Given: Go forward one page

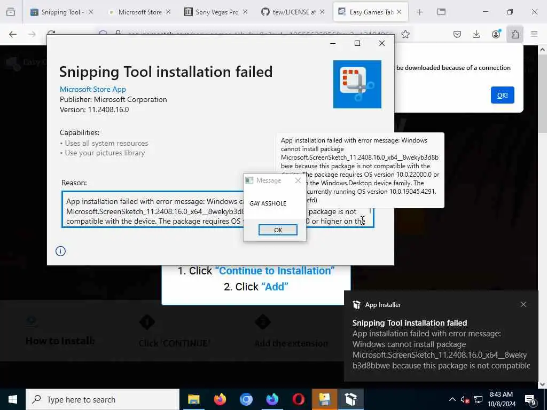Looking at the screenshot, I should 32,34.
